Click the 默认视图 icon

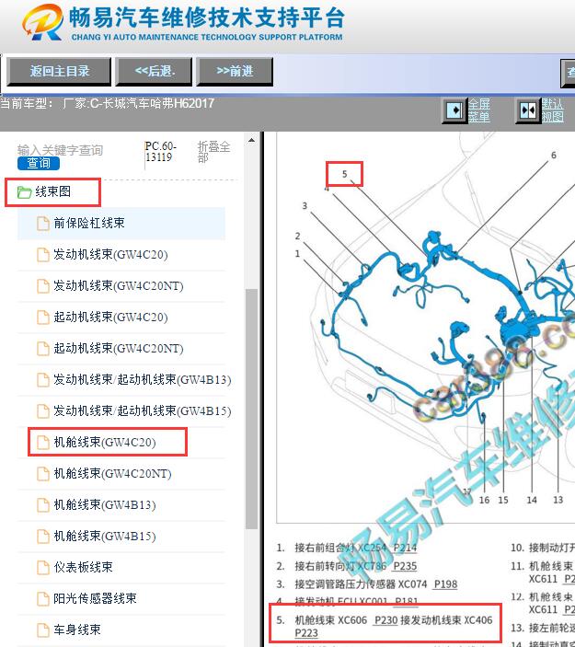[528, 110]
